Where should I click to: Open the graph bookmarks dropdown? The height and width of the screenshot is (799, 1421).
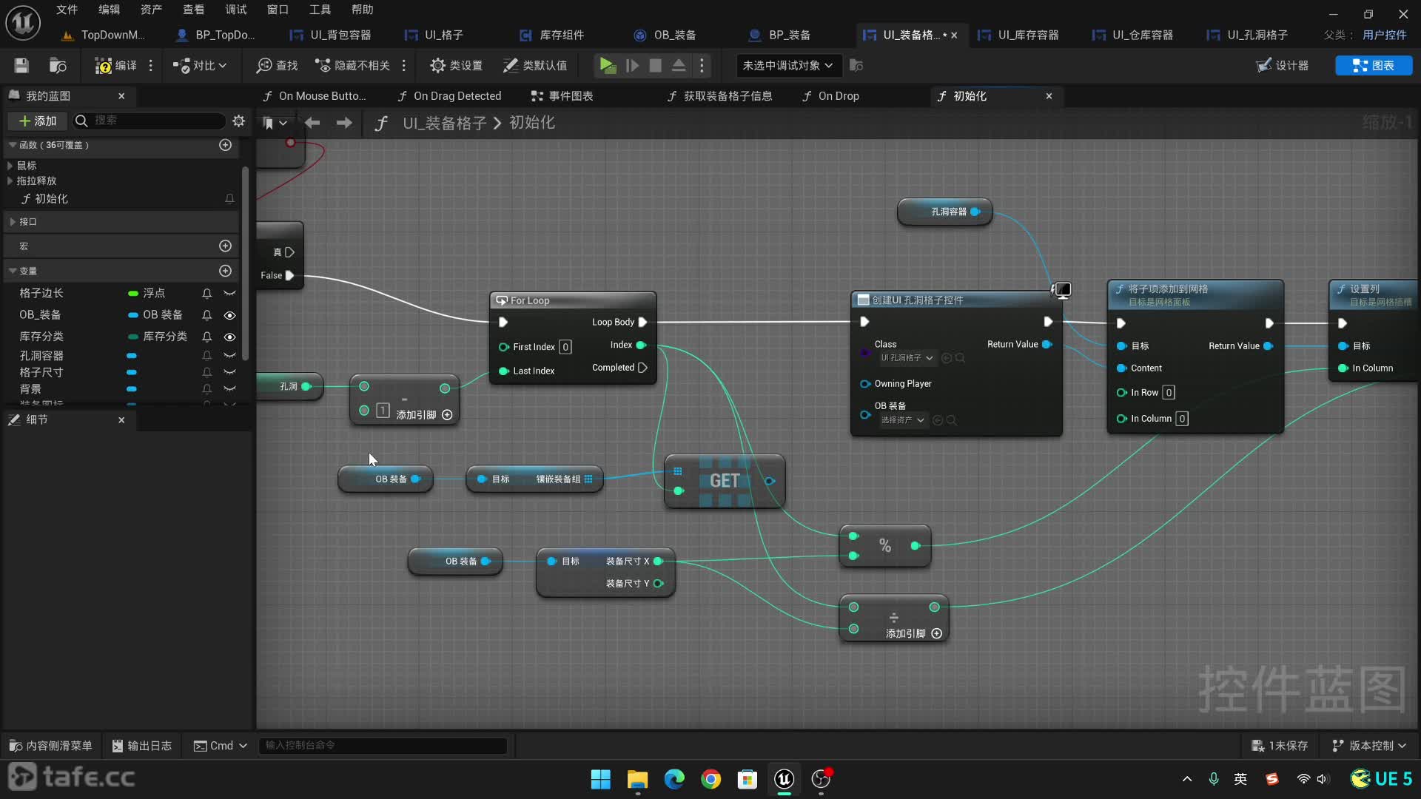275,123
